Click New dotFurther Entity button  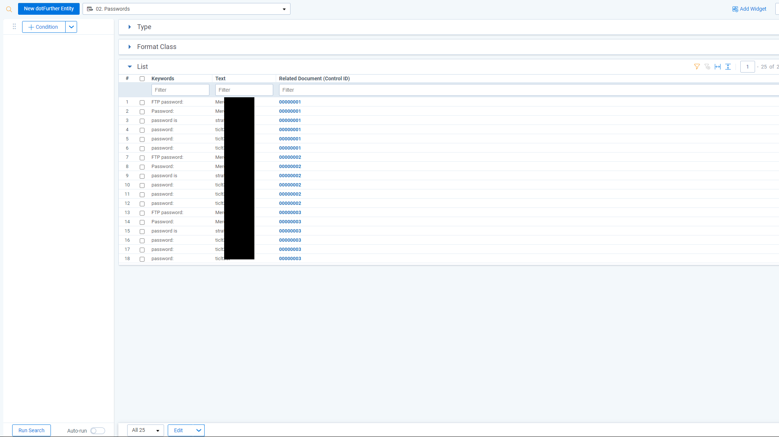49,8
